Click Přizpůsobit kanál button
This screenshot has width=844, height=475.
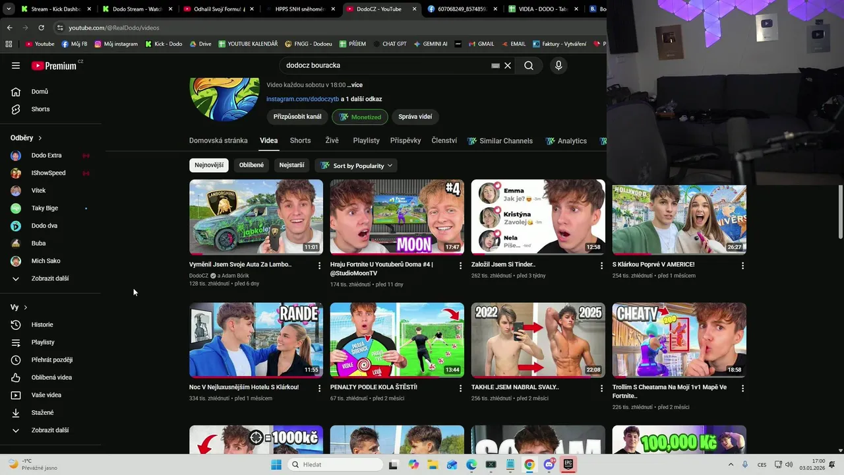(297, 117)
